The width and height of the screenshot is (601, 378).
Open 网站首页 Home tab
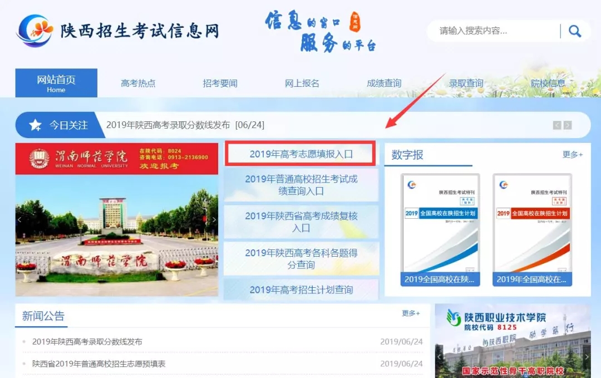(x=56, y=83)
